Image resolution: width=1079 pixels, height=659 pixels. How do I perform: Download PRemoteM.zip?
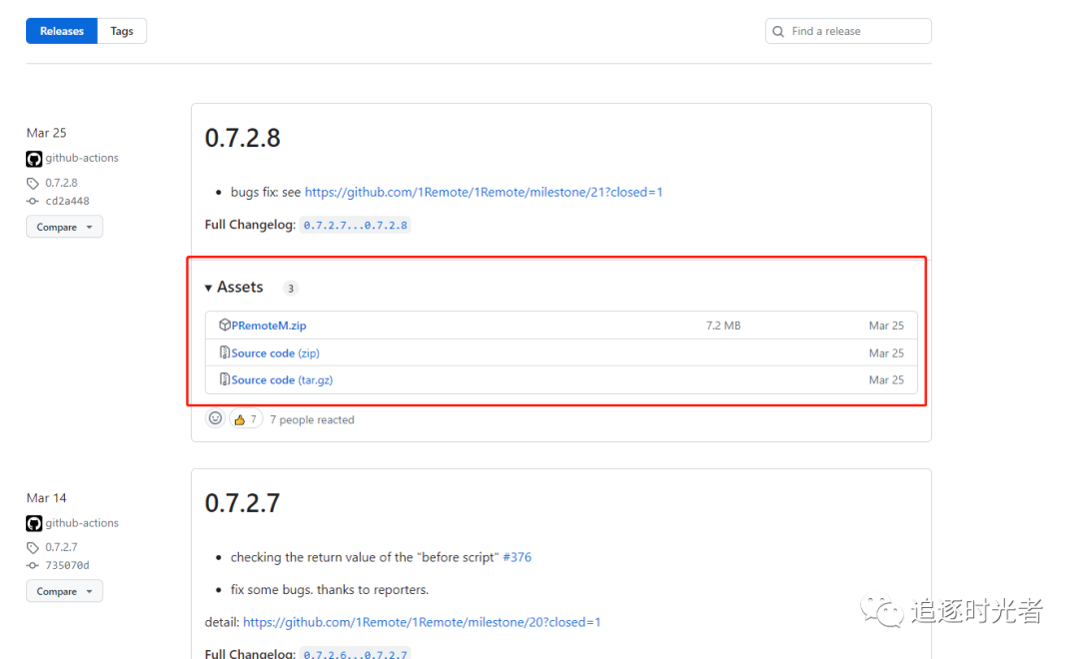point(269,326)
